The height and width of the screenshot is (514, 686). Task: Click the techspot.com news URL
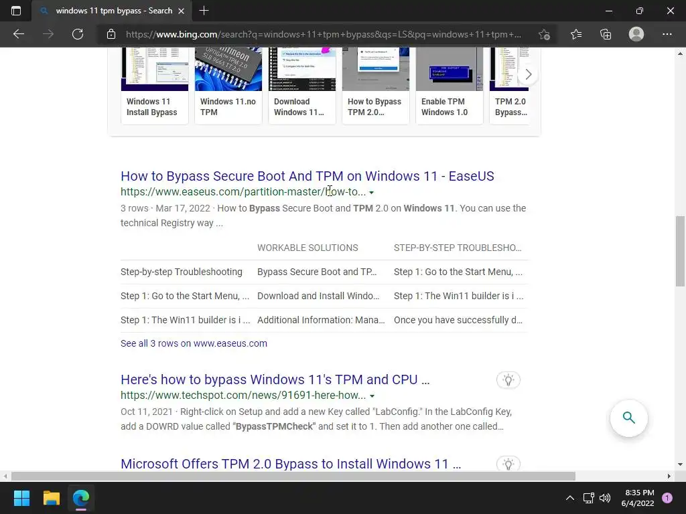coord(243,395)
